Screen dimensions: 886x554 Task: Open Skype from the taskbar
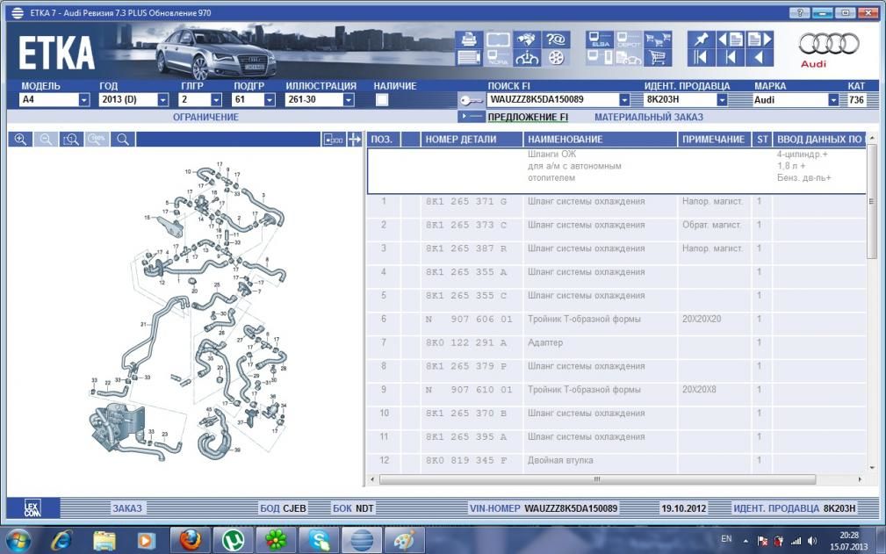pyautogui.click(x=320, y=541)
